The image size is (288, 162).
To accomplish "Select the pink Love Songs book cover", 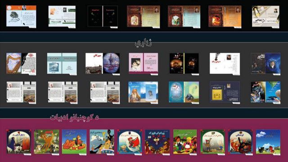I will coord(143,64).
